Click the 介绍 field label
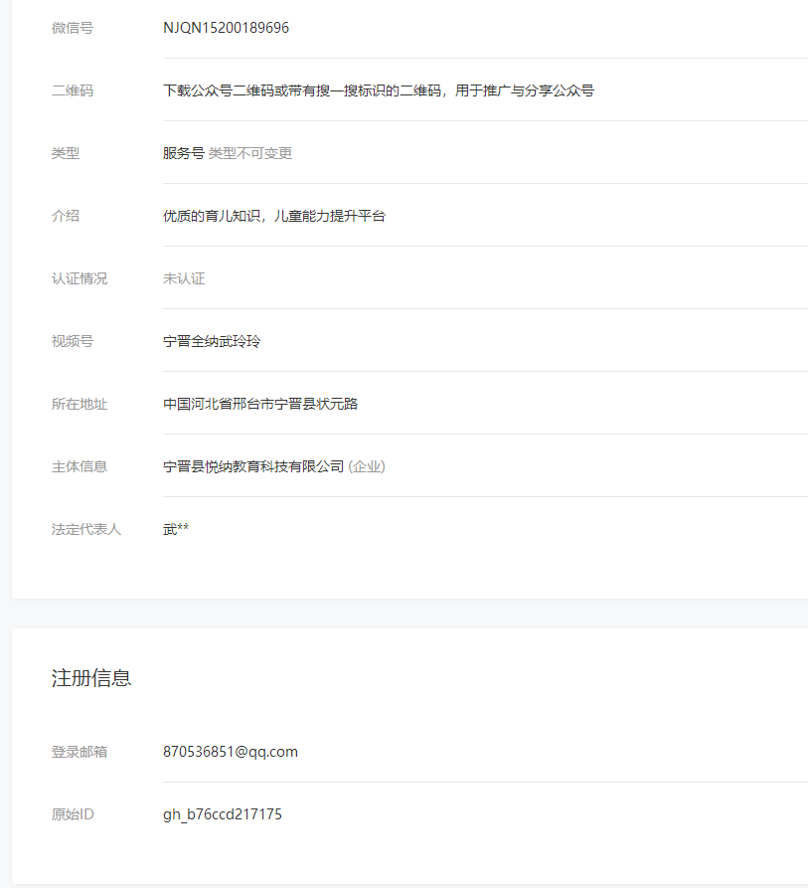808x888 pixels. 66,216
